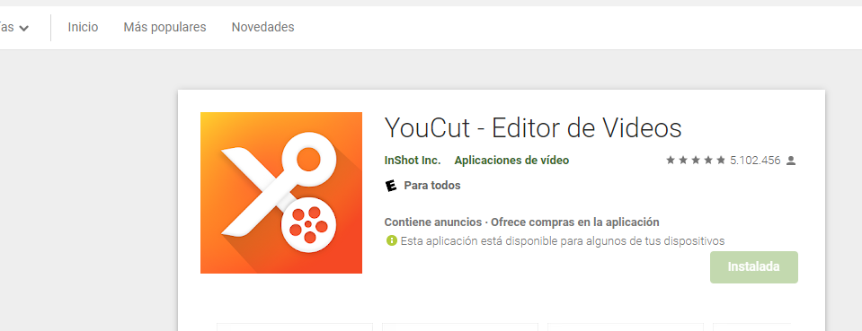
Task: Click the YouCut scissors app icon
Action: tap(281, 193)
